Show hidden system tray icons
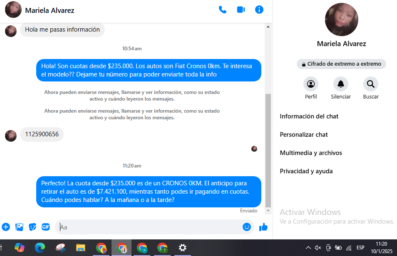Screen dimensions: 397x256 pyautogui.click(x=308, y=248)
